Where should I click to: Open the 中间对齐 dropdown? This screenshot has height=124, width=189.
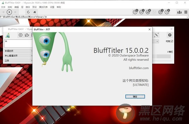tap(18, 51)
